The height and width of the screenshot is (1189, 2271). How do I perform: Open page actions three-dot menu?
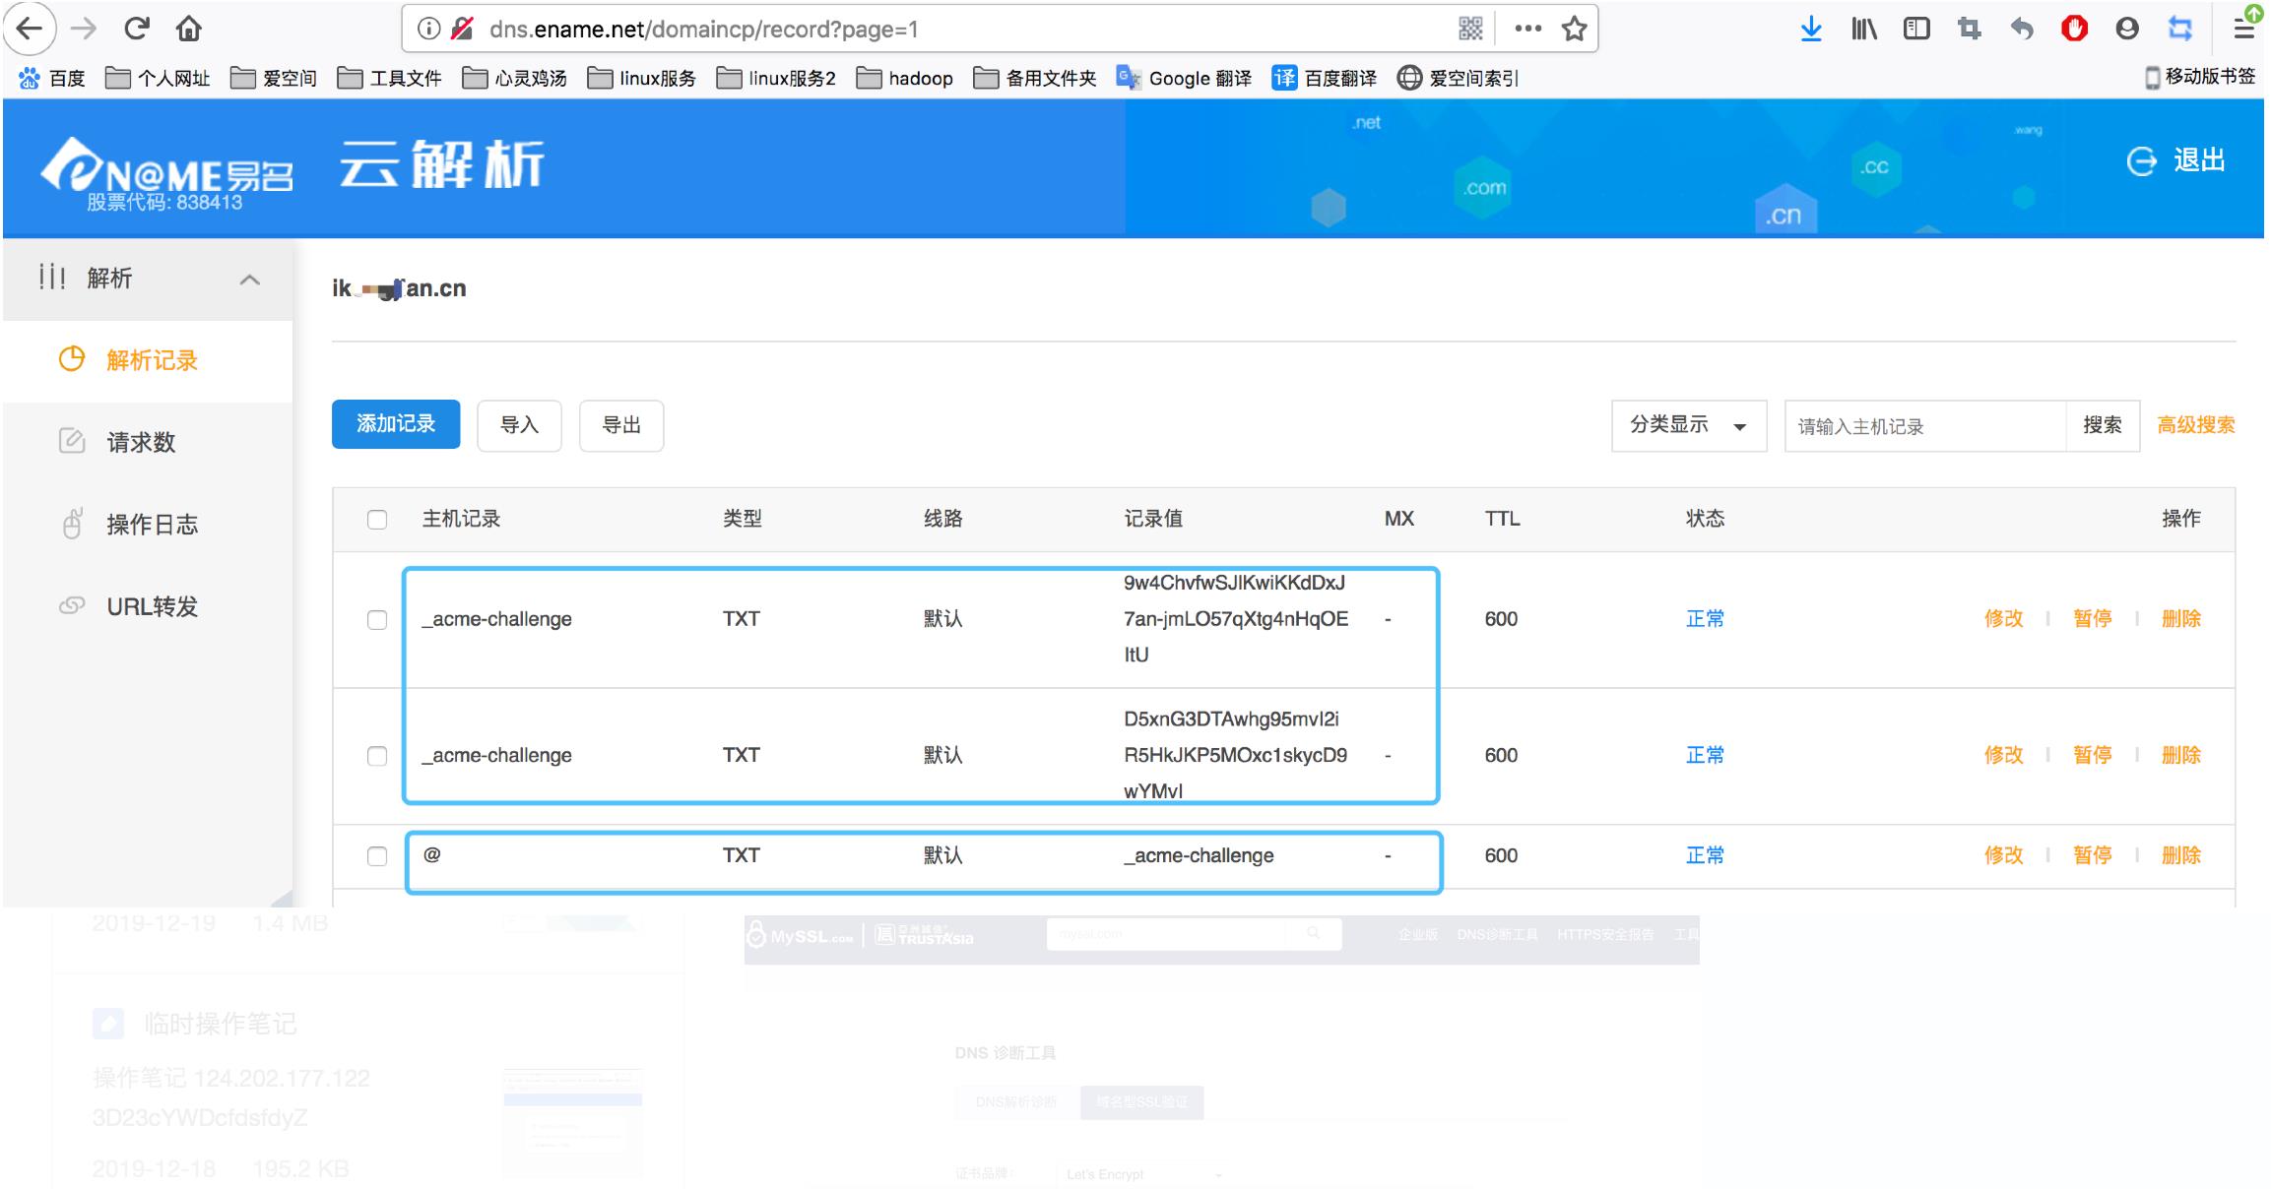point(1527,29)
